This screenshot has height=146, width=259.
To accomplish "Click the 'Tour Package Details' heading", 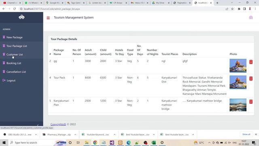I will 64,39.
